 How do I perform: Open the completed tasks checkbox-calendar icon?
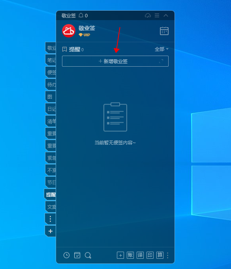tap(77, 255)
